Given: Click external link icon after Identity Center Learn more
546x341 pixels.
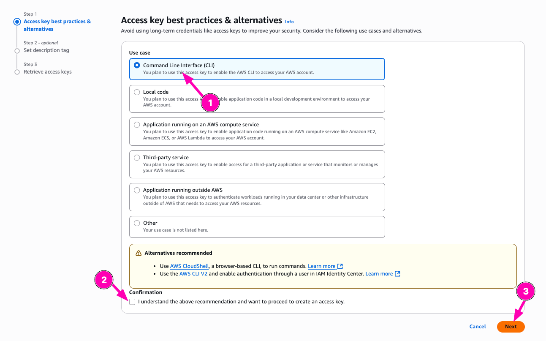Looking at the screenshot, I should (x=397, y=274).
